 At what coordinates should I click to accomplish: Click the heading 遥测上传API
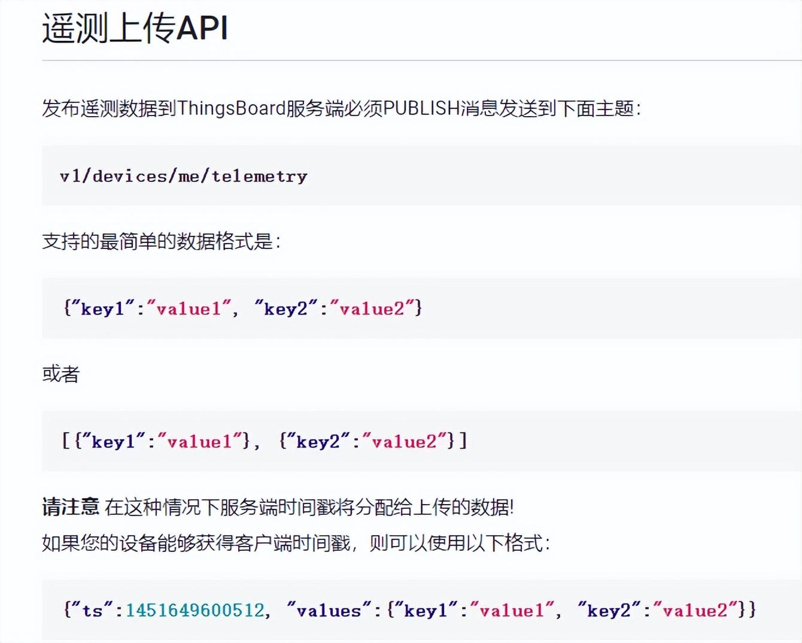pos(135,28)
